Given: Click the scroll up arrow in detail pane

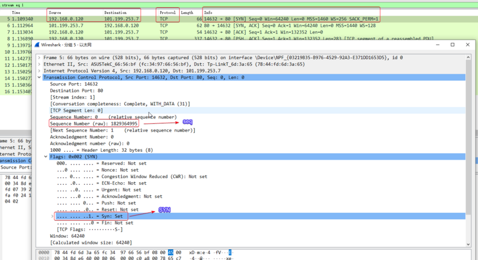Looking at the screenshot, I should tap(468, 57).
